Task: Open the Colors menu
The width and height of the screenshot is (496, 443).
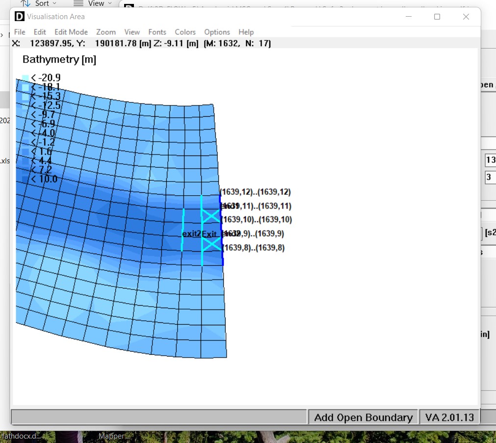Action: tap(185, 32)
